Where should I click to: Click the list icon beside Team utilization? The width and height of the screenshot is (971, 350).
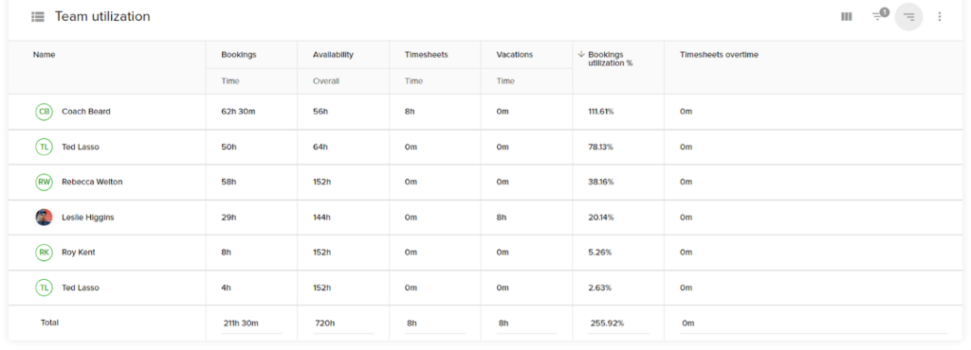click(x=38, y=17)
